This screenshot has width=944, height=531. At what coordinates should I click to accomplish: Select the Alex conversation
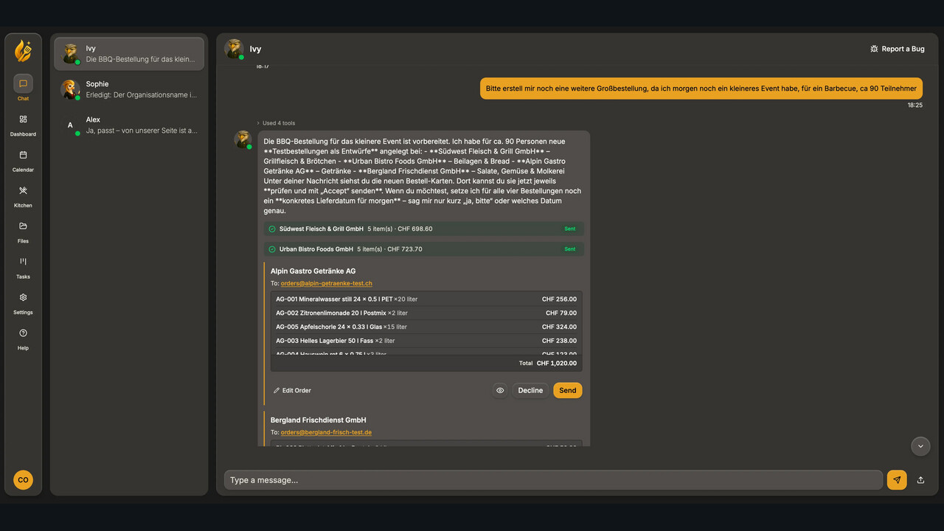[129, 125]
